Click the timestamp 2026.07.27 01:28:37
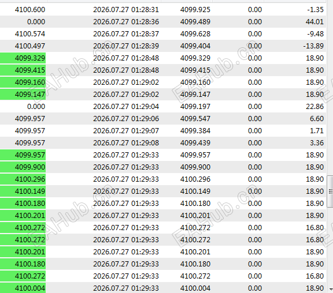The width and height of the screenshot is (333, 293). [x=126, y=33]
